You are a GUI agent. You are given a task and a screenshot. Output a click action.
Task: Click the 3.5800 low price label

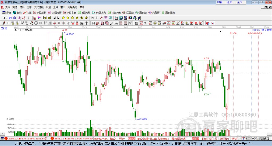[x=143, y=119]
